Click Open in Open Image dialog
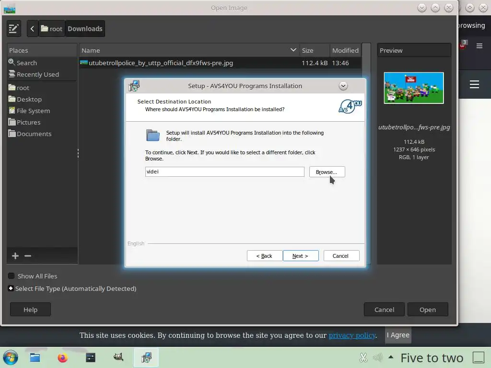Screen dimensions: 491x368 428,310
